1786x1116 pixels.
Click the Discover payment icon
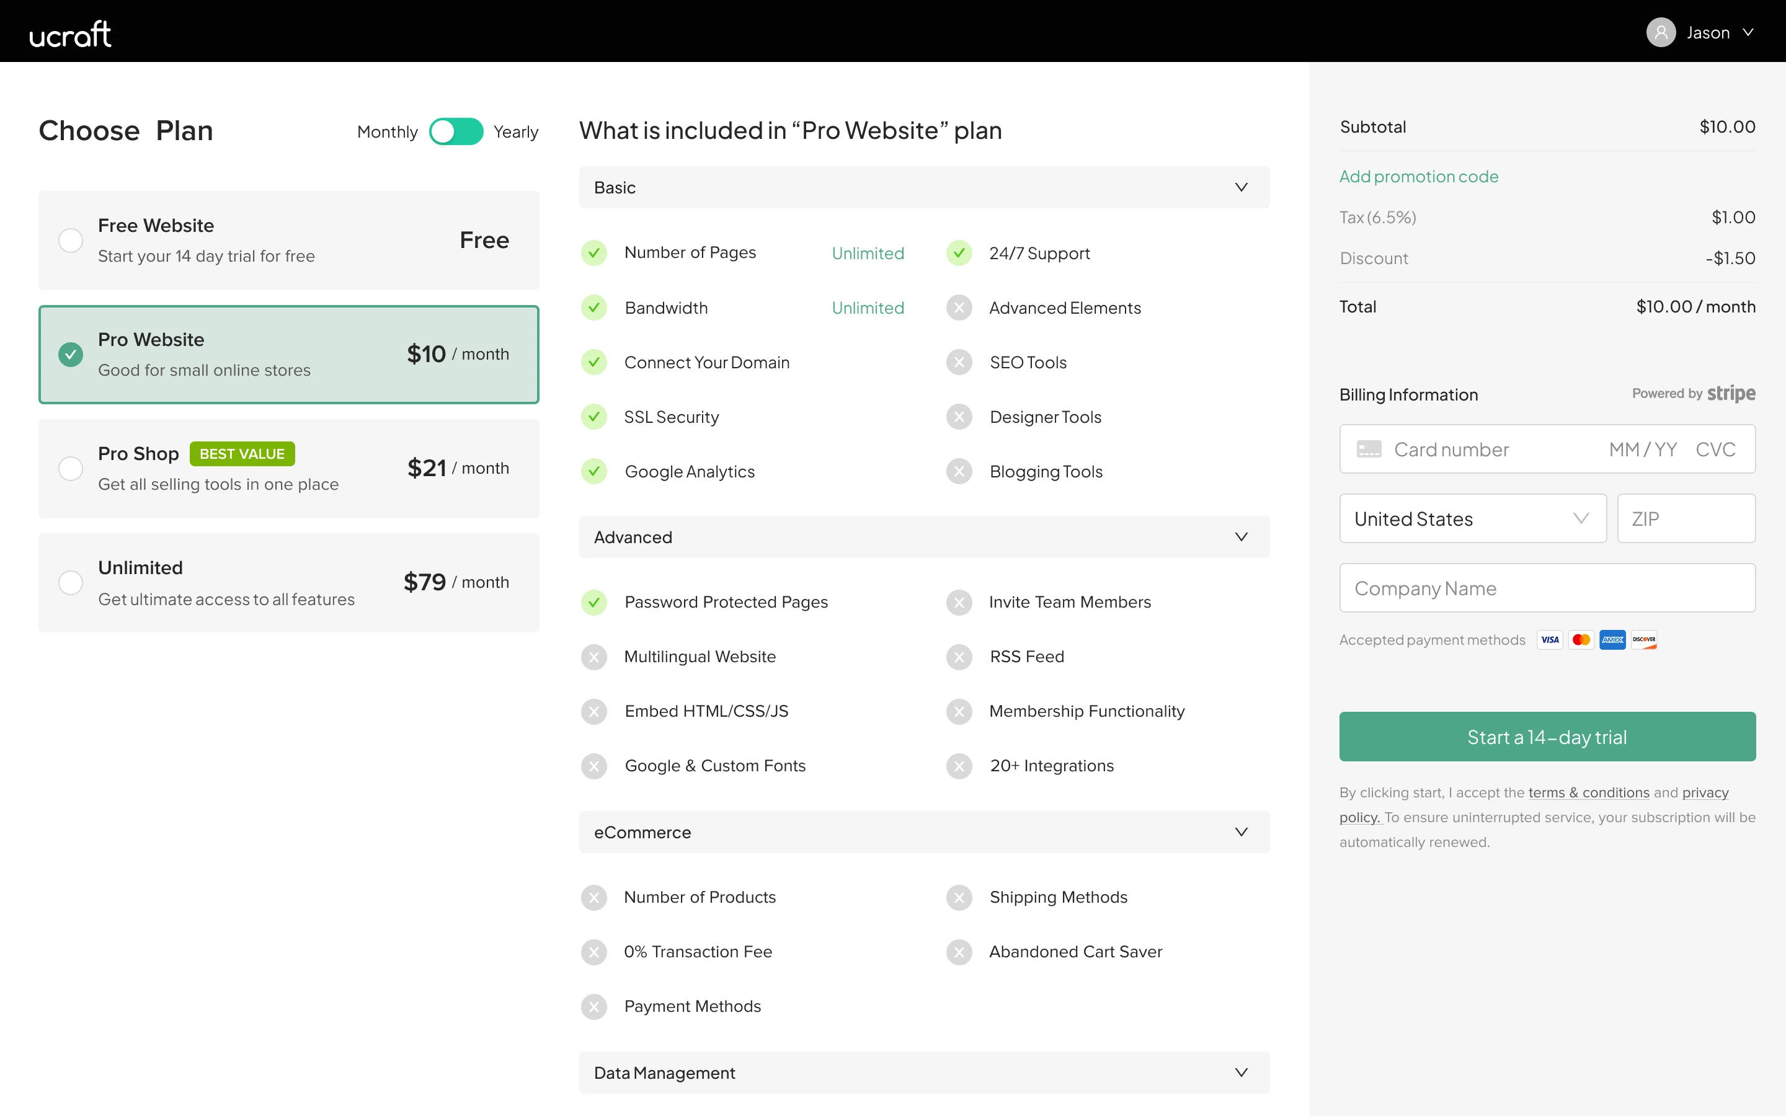tap(1643, 640)
